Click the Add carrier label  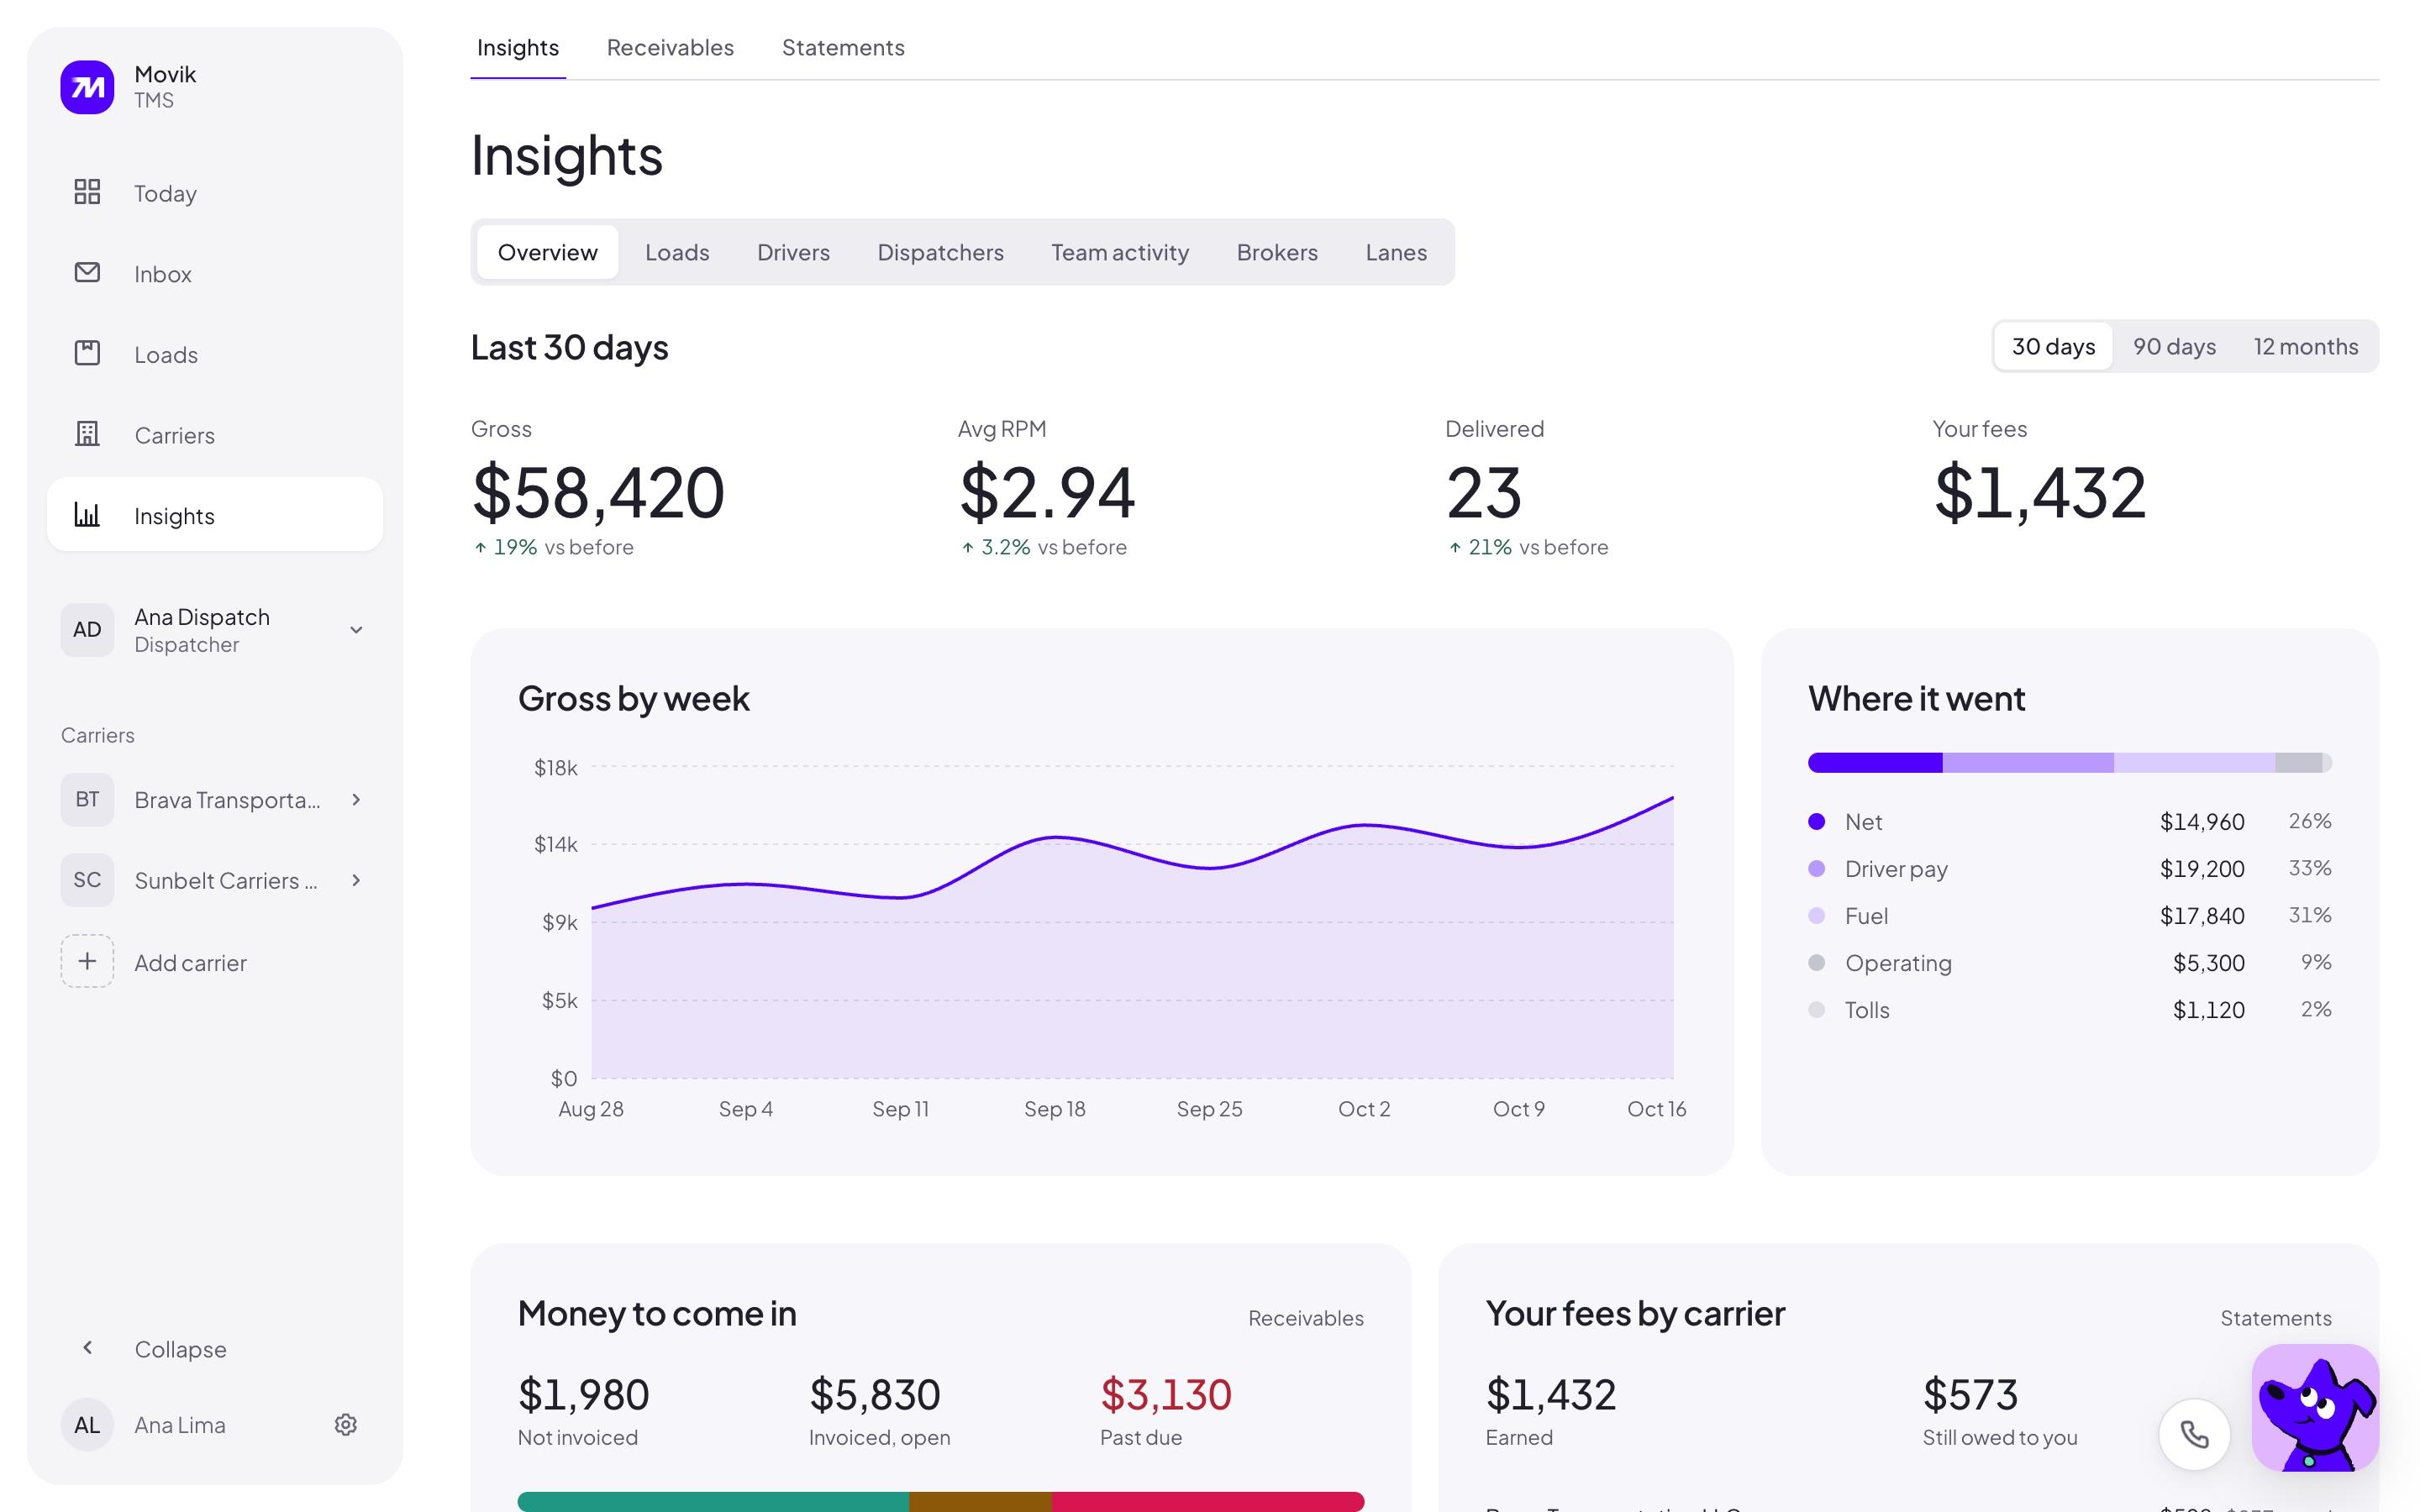190,963
